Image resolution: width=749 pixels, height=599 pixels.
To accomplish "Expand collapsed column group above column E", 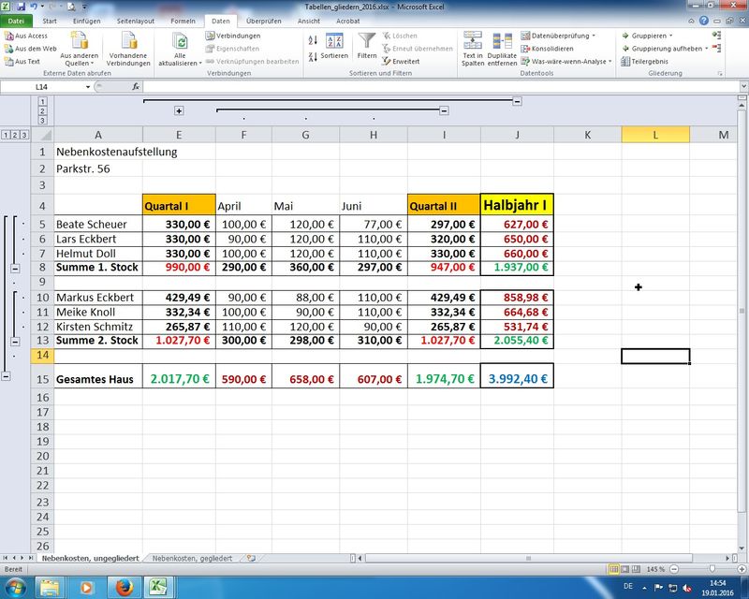I will (179, 110).
